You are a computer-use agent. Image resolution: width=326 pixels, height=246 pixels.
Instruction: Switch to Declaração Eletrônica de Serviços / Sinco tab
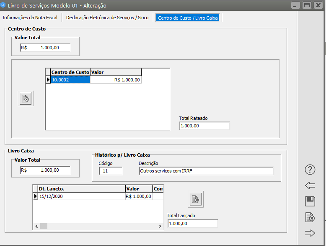coord(107,18)
